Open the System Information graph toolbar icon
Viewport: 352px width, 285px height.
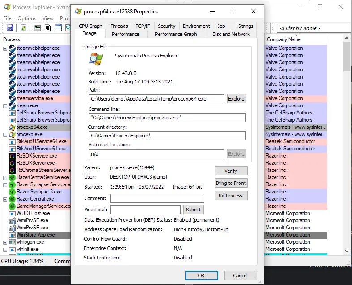tap(38, 28)
